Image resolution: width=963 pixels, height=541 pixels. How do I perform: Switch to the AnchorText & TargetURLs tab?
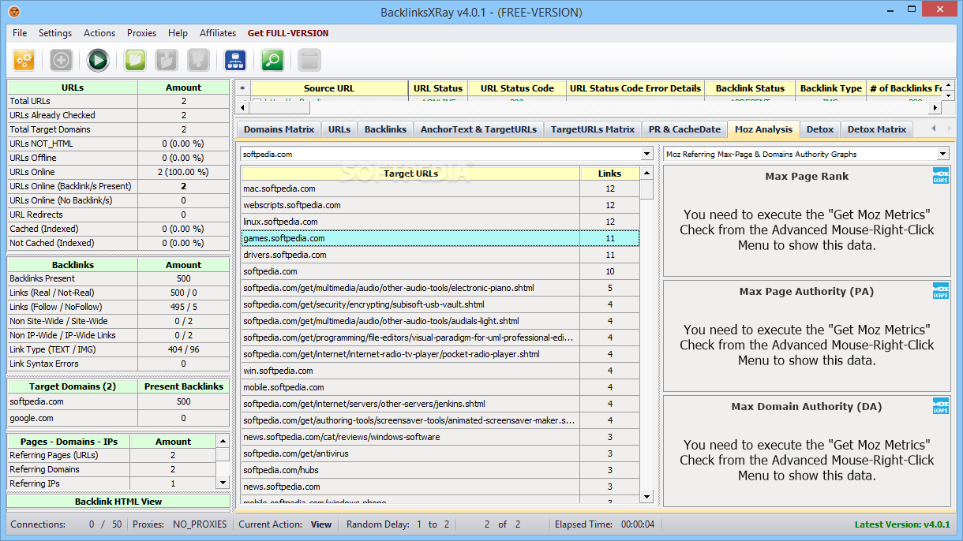(x=478, y=129)
